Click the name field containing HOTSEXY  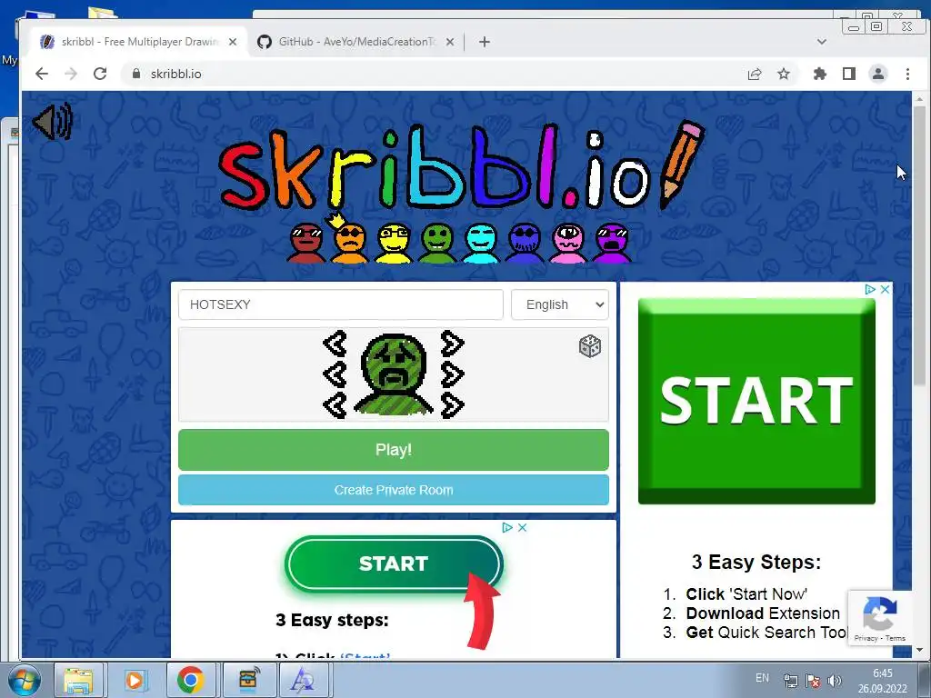(x=341, y=304)
